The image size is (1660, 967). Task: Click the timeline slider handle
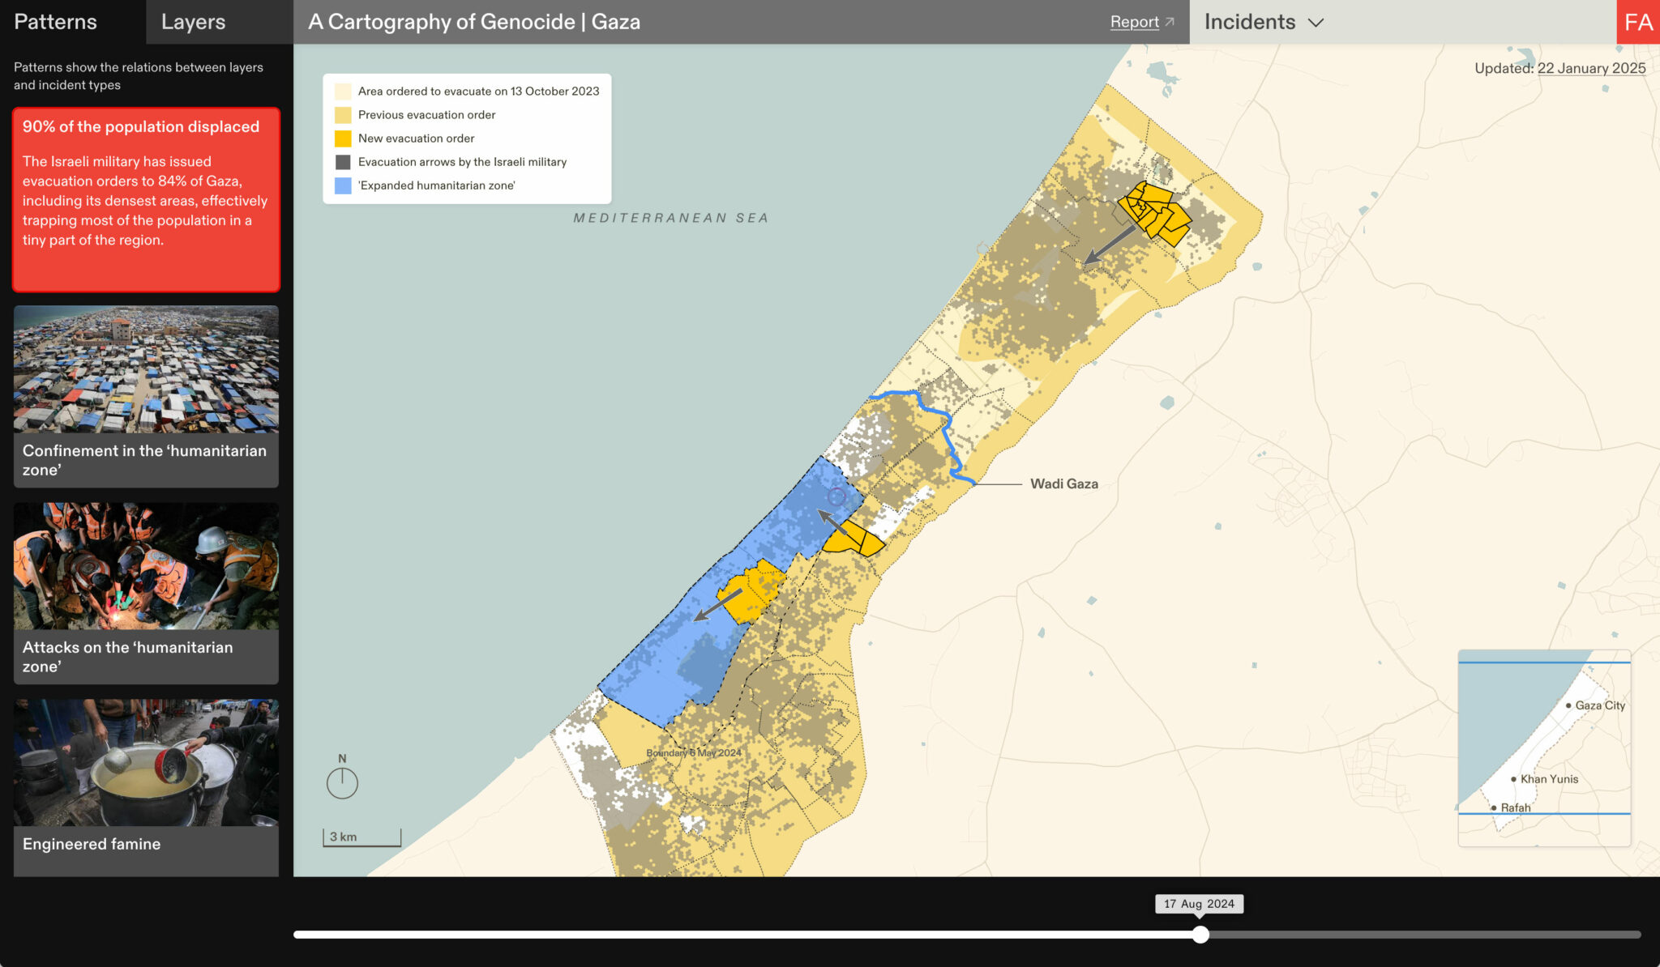point(1200,935)
